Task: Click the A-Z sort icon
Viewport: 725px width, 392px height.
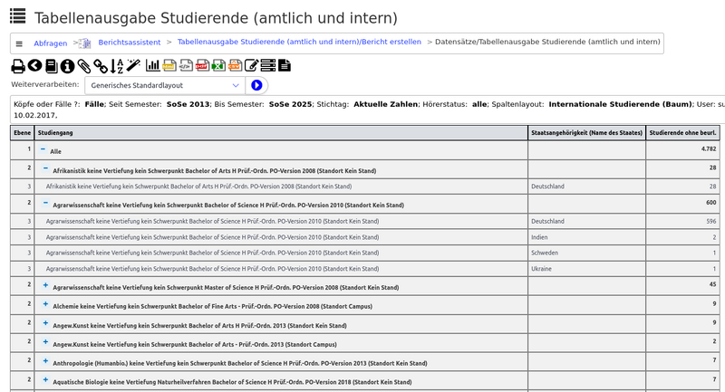Action: coord(118,65)
